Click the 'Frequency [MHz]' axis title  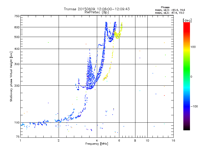(x=97, y=144)
